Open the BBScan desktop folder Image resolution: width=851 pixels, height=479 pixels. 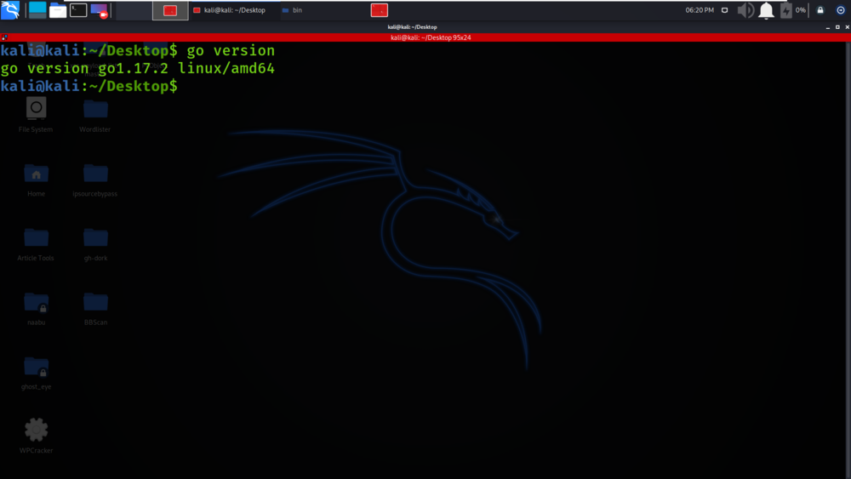(x=95, y=308)
